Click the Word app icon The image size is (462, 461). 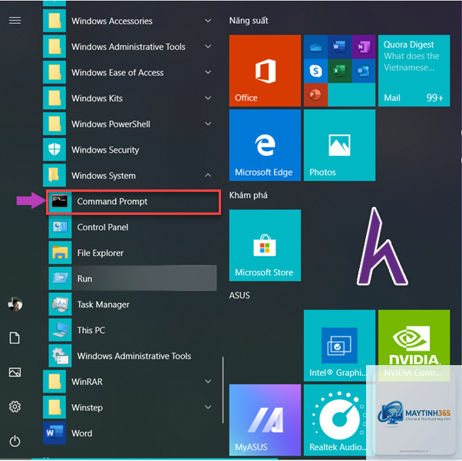point(54,433)
